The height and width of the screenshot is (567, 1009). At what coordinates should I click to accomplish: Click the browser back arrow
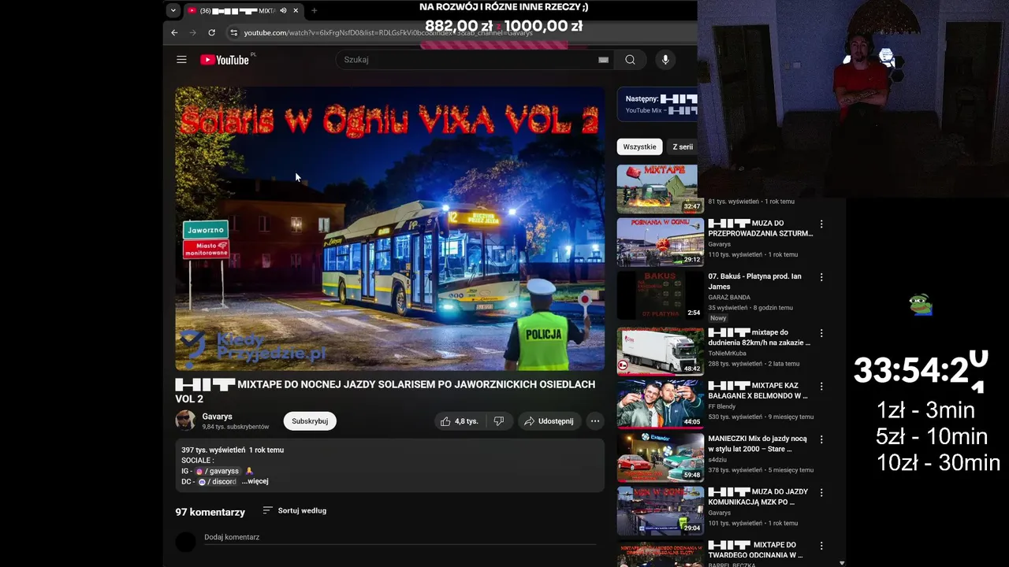pyautogui.click(x=174, y=32)
